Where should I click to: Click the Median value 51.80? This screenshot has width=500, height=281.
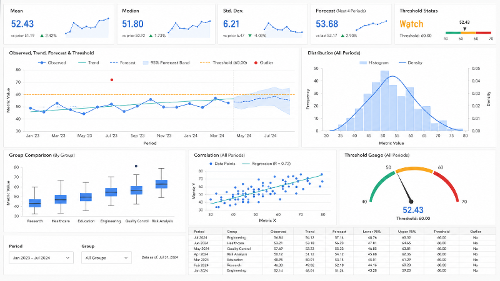[x=132, y=24]
